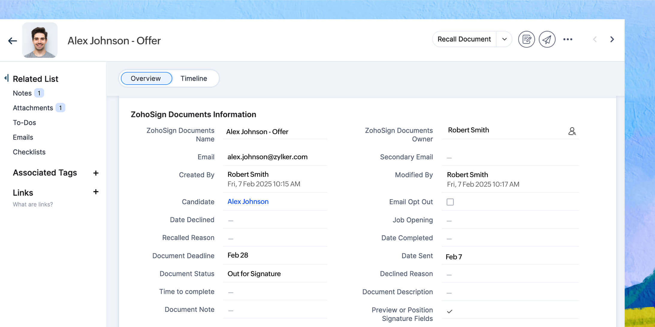
Task: Click the ZohoSign Documents Information heading
Action: (193, 114)
